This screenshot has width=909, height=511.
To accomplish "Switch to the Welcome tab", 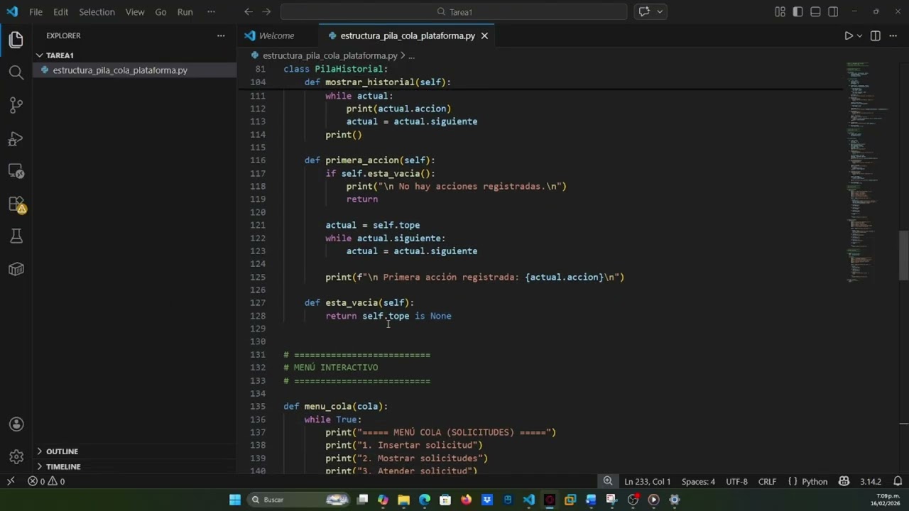I will [276, 35].
